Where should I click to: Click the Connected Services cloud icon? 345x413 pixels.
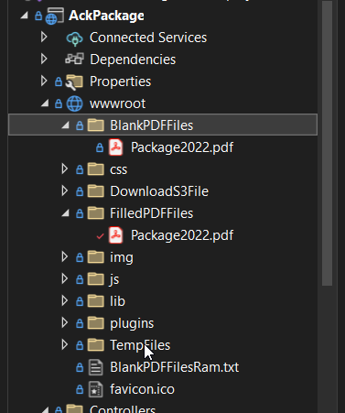click(x=74, y=38)
